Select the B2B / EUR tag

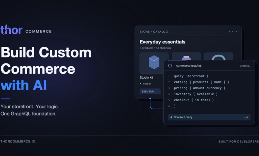[x=150, y=92]
